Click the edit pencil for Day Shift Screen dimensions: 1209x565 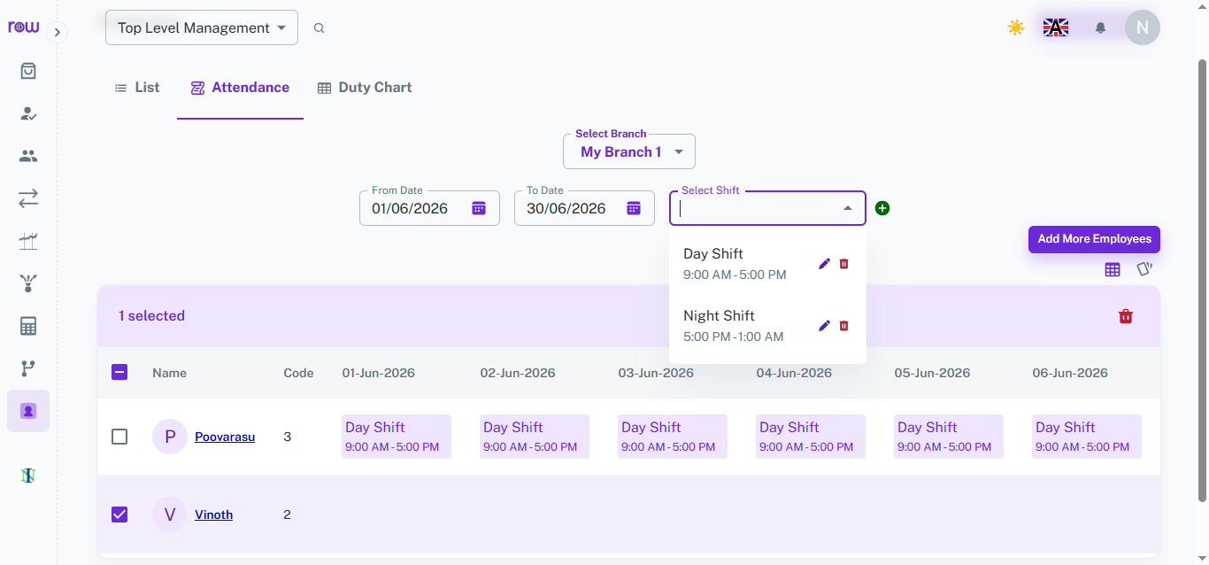[x=824, y=264]
